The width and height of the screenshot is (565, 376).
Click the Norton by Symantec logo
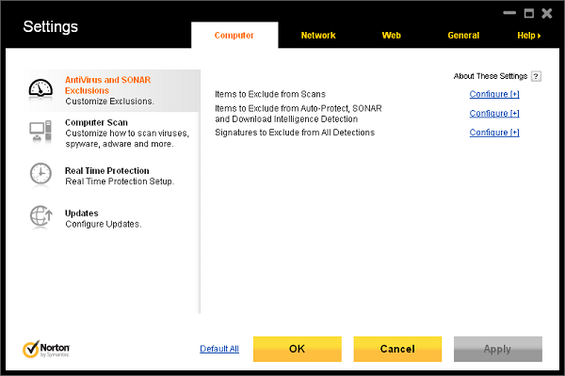[x=46, y=349]
